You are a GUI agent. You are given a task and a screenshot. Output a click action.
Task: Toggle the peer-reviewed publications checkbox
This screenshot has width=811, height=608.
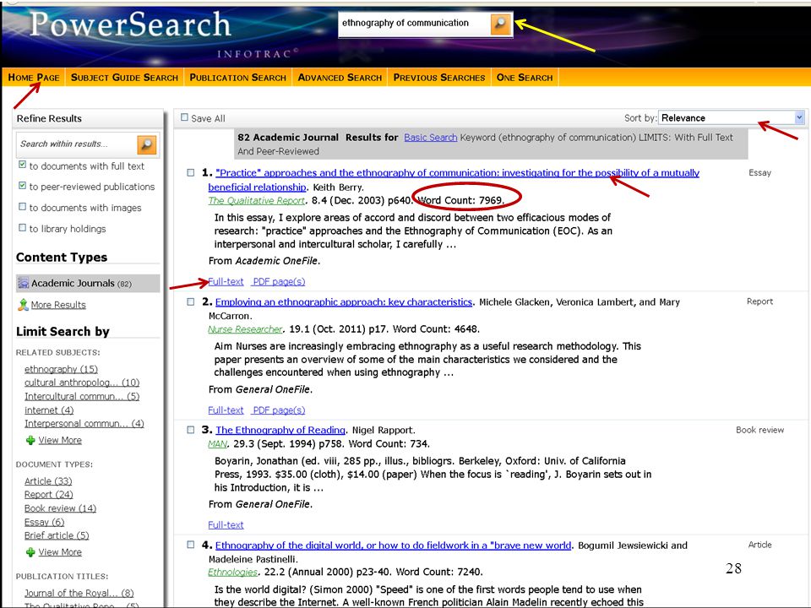click(22, 185)
